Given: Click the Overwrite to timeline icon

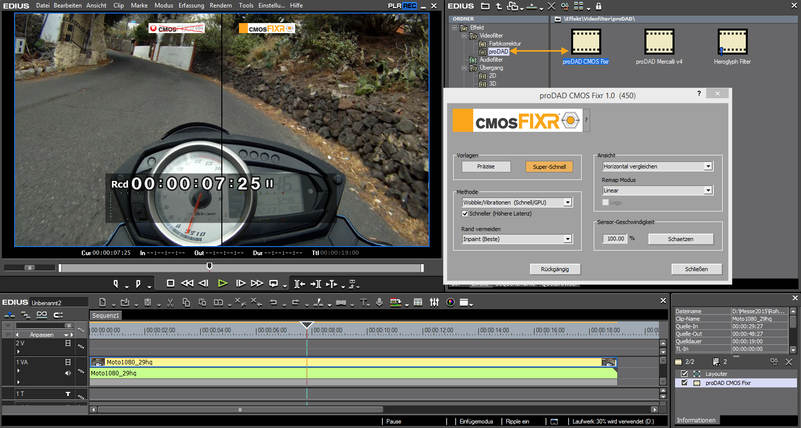Looking at the screenshot, I should point(316,284).
